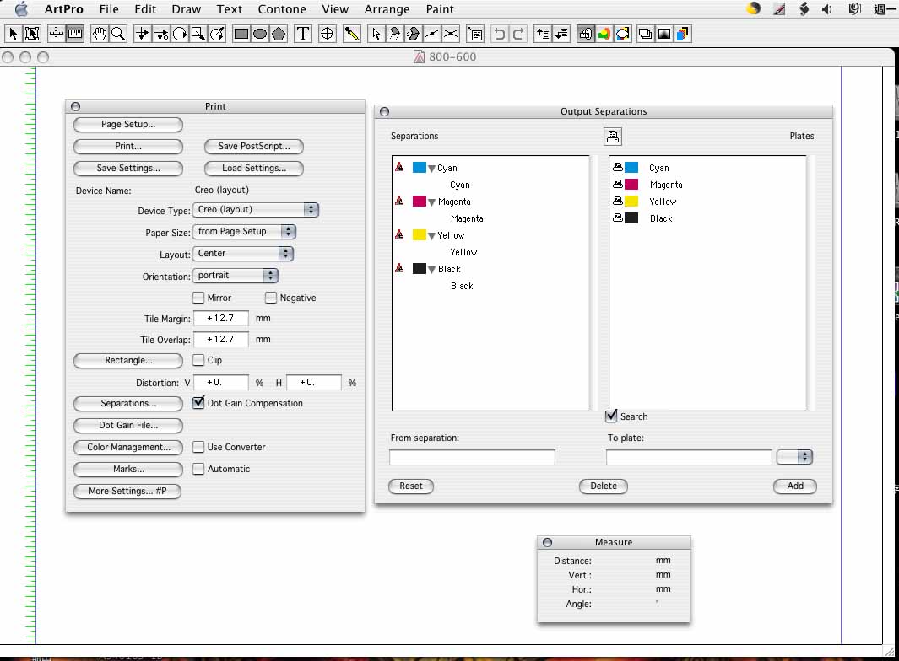This screenshot has width=899, height=661.
Task: Open the Layout dropdown set to Center
Action: 243,253
